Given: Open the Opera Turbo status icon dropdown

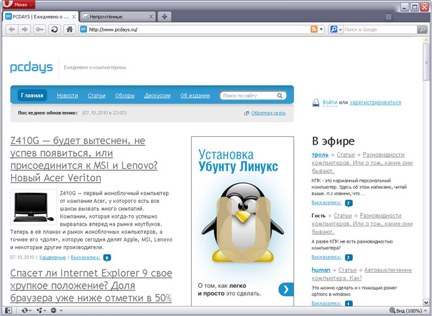Looking at the screenshot, I should pyautogui.click(x=56, y=311).
